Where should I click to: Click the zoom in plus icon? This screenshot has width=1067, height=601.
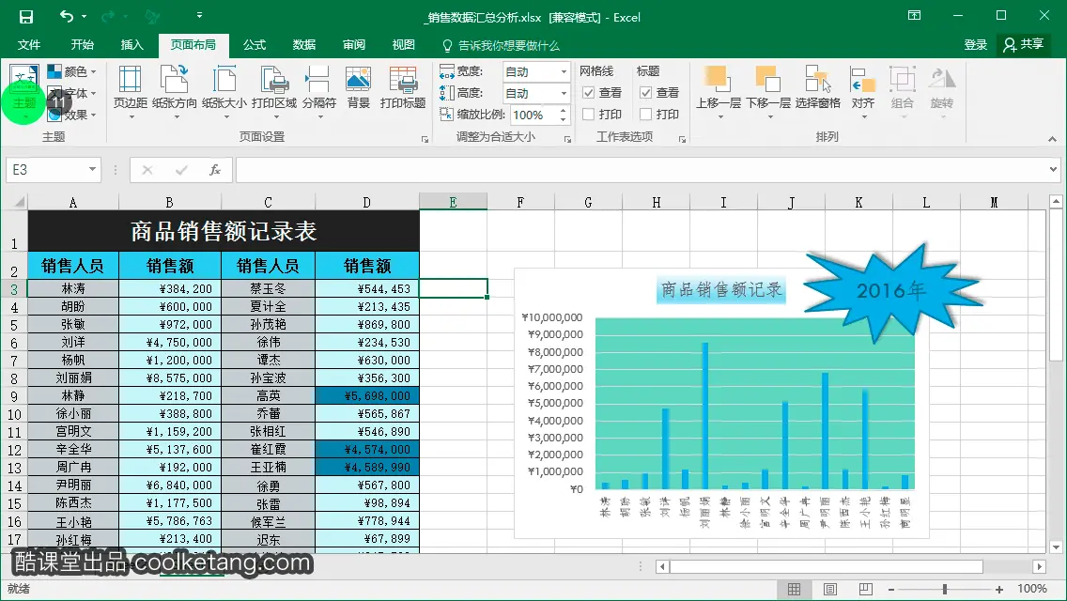pos(999,590)
